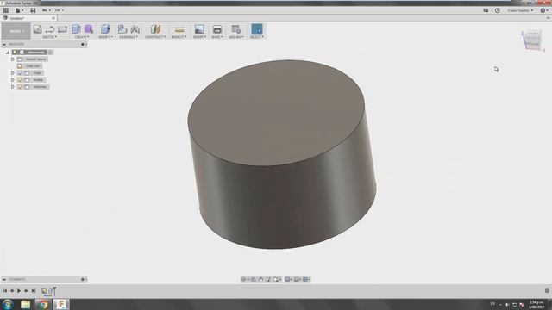The width and height of the screenshot is (552, 310).
Task: Open the notifications comment icon top right
Action: click(x=486, y=10)
